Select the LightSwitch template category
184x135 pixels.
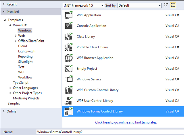click(27, 51)
